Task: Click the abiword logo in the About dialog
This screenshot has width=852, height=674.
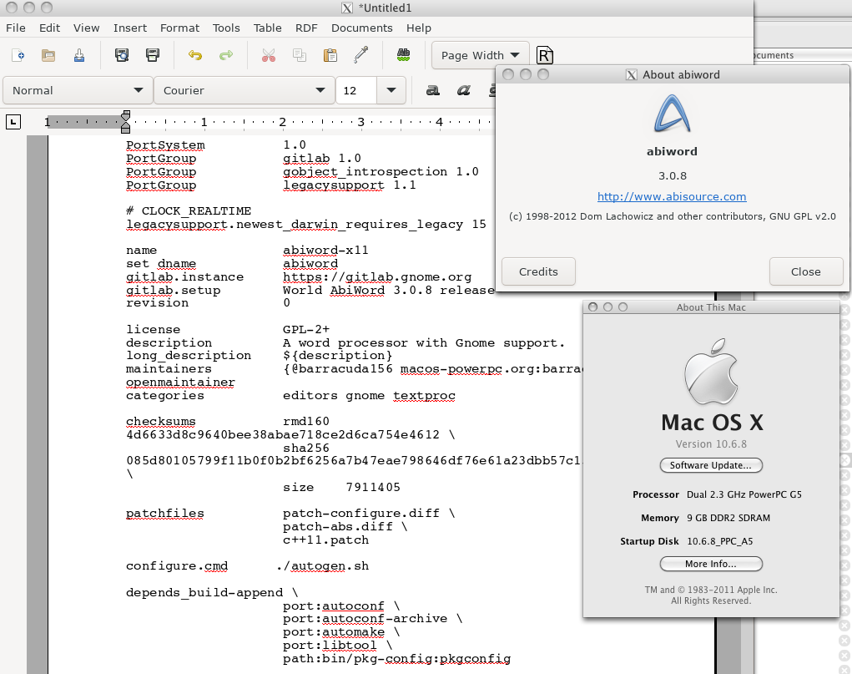Action: pos(672,114)
